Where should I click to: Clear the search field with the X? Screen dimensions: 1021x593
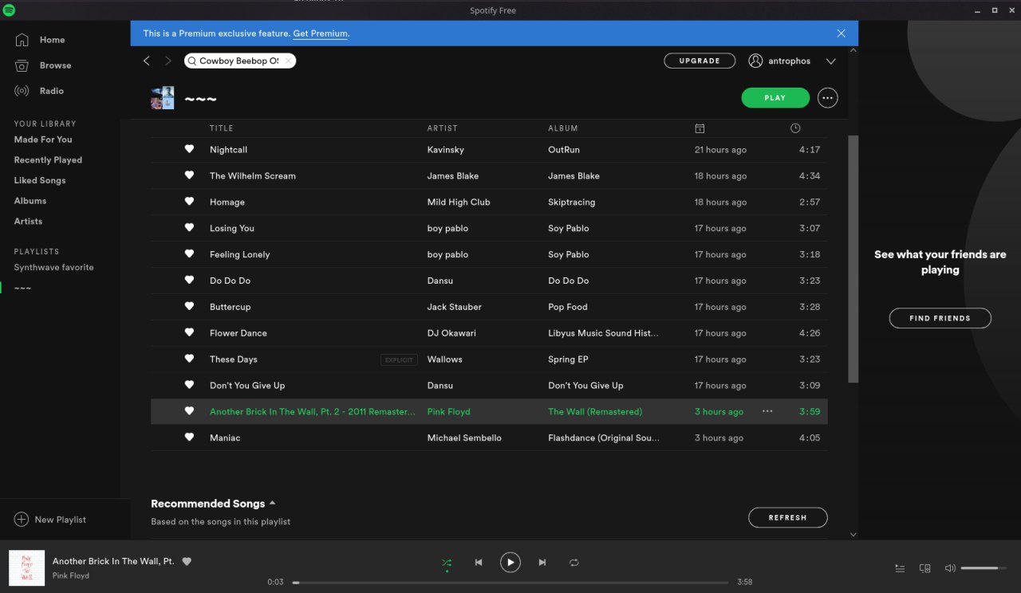pyautogui.click(x=288, y=61)
